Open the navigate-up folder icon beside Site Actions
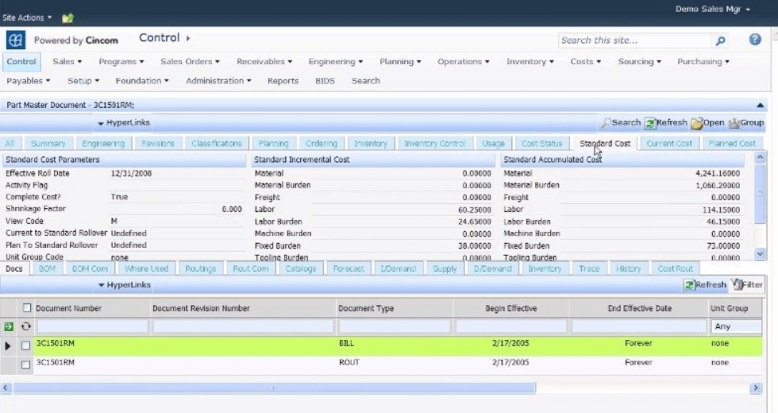This screenshot has width=778, height=413. (67, 17)
